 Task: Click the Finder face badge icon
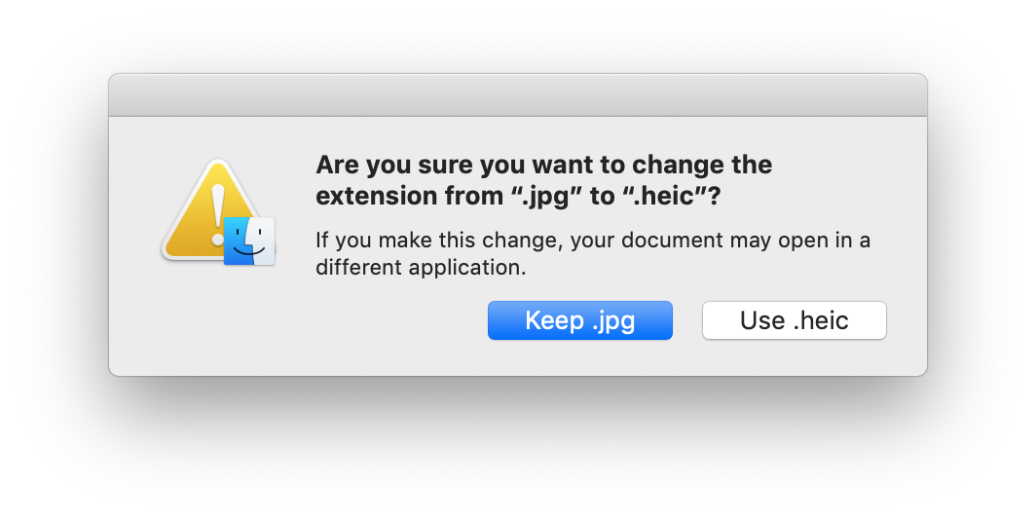(x=249, y=241)
